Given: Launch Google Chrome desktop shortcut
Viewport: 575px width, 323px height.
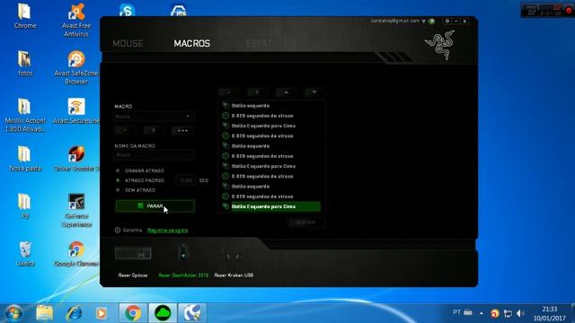Looking at the screenshot, I should click(x=75, y=254).
